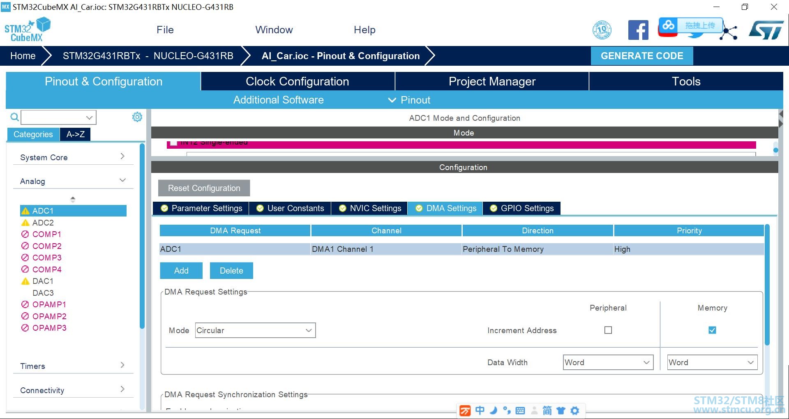Open NVIC Settings tab
The width and height of the screenshot is (789, 419).
pyautogui.click(x=369, y=208)
